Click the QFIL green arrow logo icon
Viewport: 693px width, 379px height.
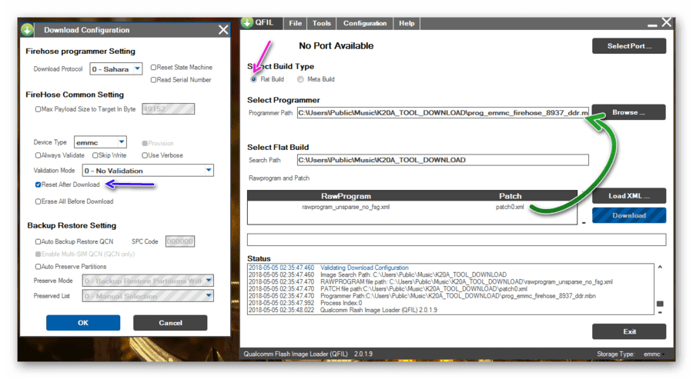(247, 23)
